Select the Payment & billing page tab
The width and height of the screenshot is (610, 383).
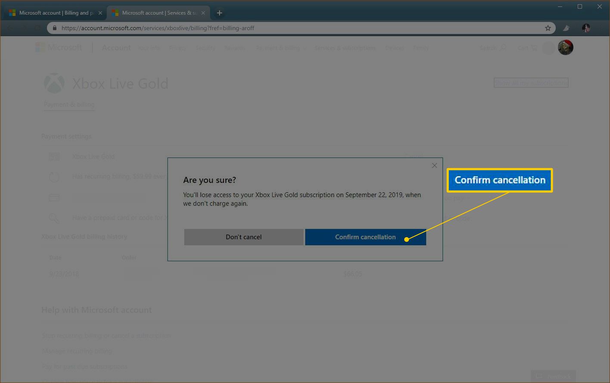click(69, 105)
